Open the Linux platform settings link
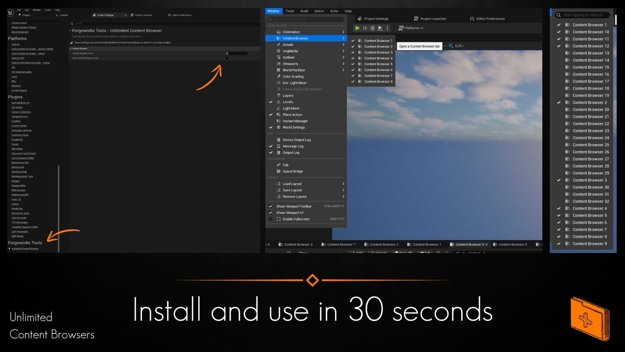 (x=14, y=77)
